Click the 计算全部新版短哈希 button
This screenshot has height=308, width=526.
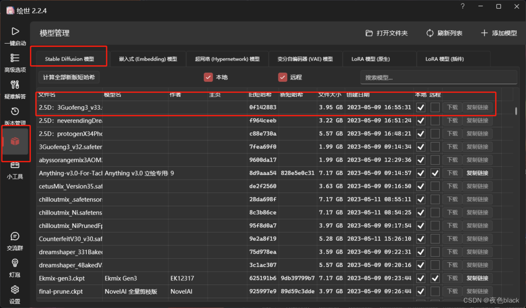pos(69,78)
